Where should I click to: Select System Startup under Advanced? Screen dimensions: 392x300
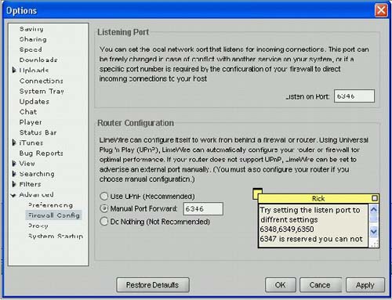pyautogui.click(x=56, y=236)
